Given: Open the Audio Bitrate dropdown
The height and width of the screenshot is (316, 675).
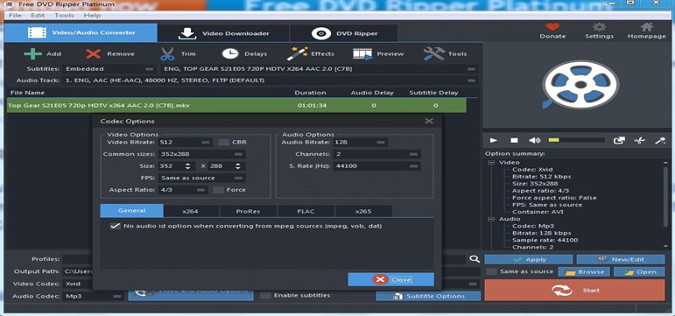Looking at the screenshot, I should pyautogui.click(x=360, y=142).
